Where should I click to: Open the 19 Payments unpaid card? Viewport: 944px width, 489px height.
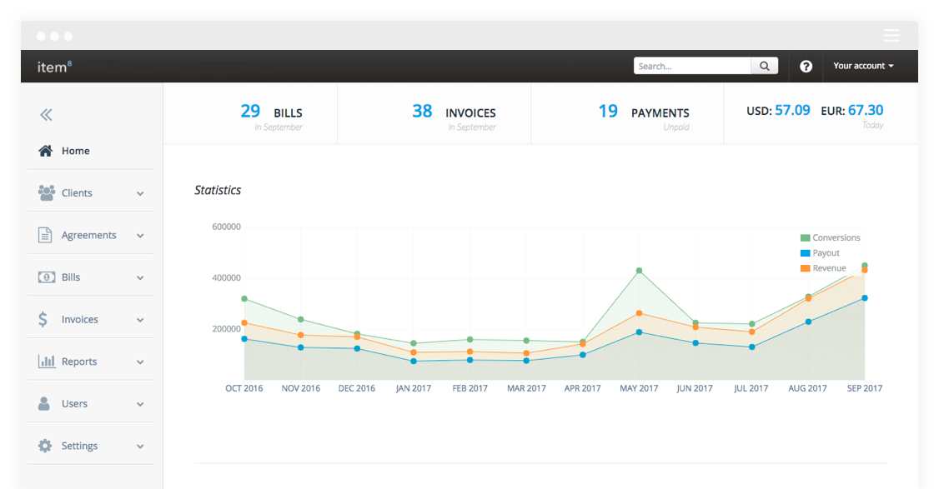627,113
